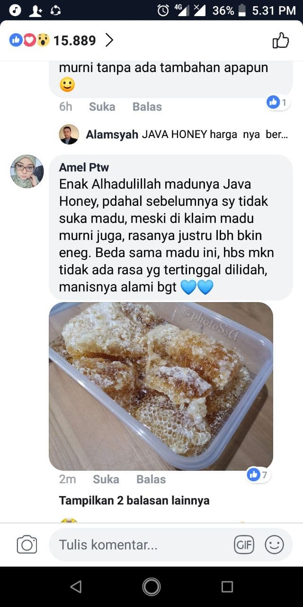This screenshot has width=303, height=607.
Task: Open Amel Ptw name link
Action: pos(84,167)
